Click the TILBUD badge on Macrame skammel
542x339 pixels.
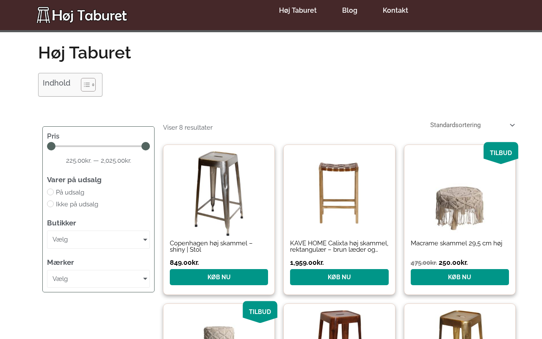[501, 153]
